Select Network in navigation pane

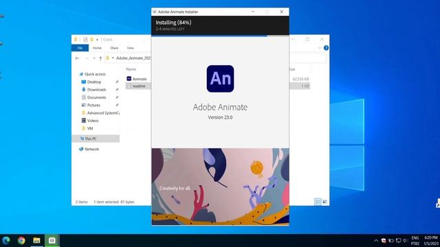coord(91,149)
